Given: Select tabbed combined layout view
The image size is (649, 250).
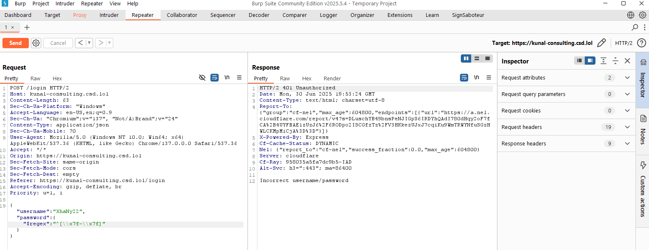Looking at the screenshot, I should point(488,58).
